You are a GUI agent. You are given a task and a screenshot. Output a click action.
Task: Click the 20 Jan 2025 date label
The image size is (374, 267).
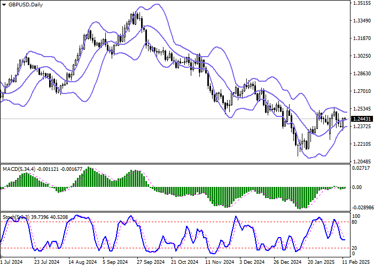click(321, 263)
